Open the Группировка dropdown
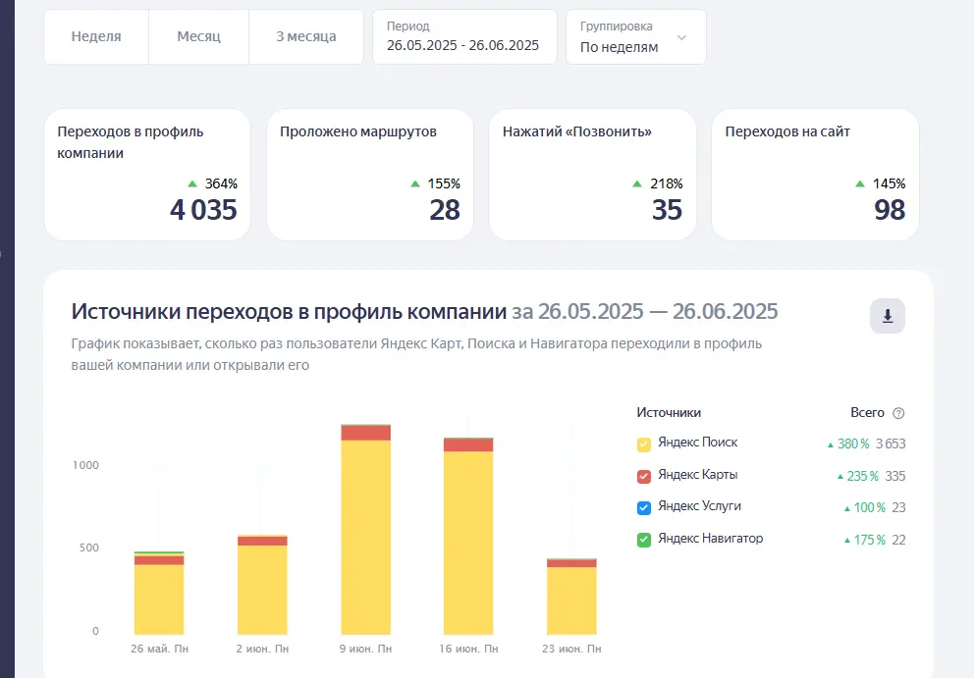Viewport: 974px width, 678px height. coord(636,36)
